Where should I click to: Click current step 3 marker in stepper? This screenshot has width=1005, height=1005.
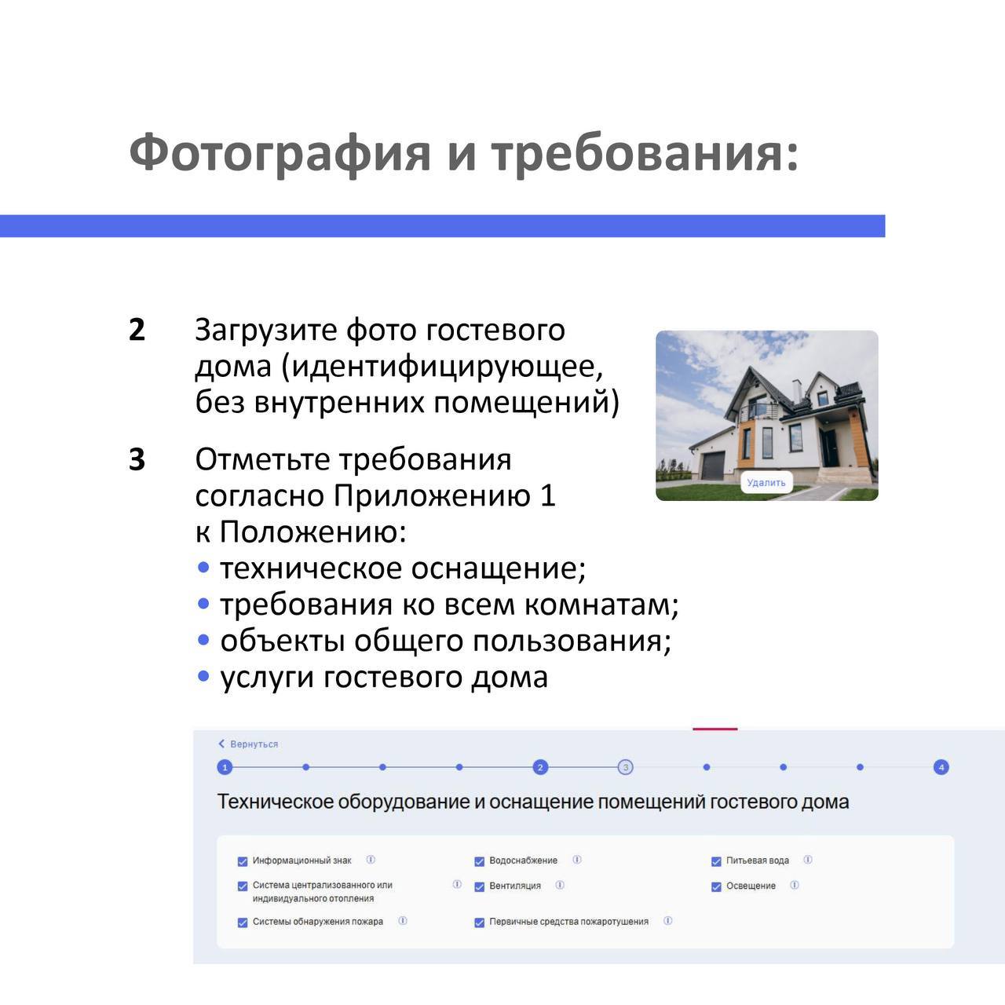pyautogui.click(x=625, y=767)
